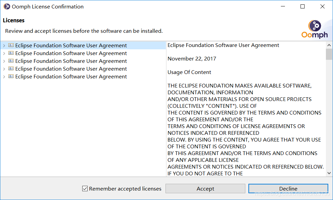Decline the license agreement
333x200 pixels.
tap(288, 189)
